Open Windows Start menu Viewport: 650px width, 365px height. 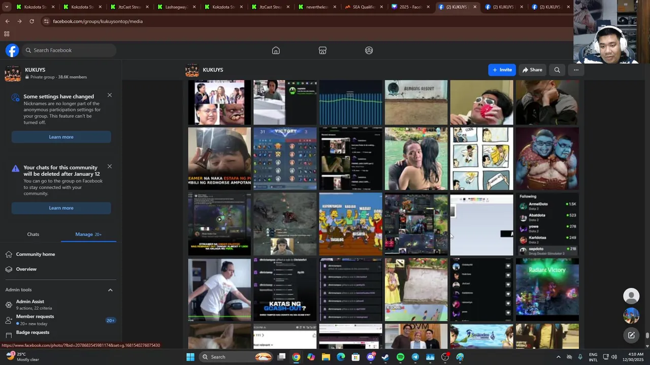click(x=190, y=357)
